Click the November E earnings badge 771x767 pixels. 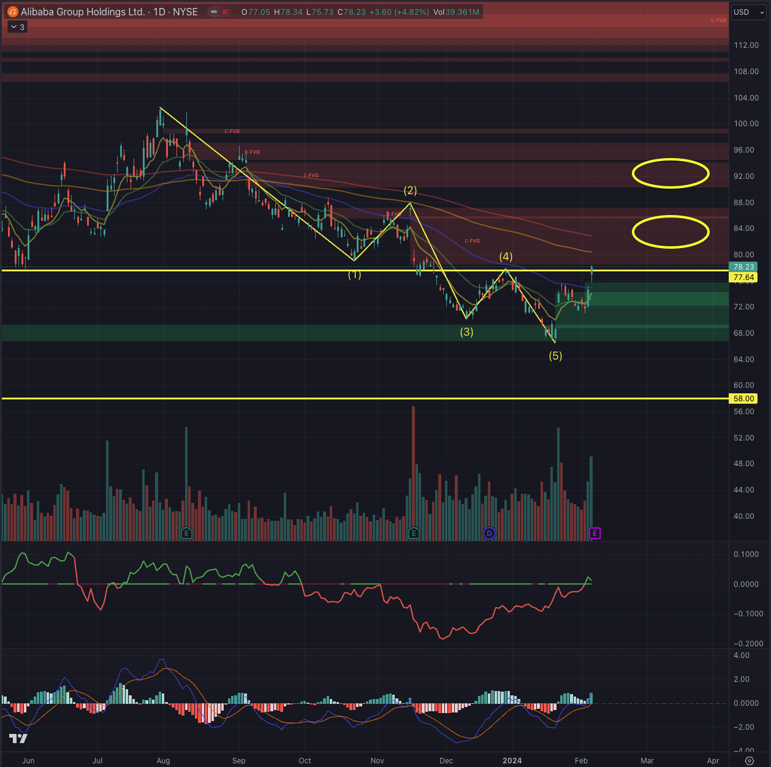(413, 534)
